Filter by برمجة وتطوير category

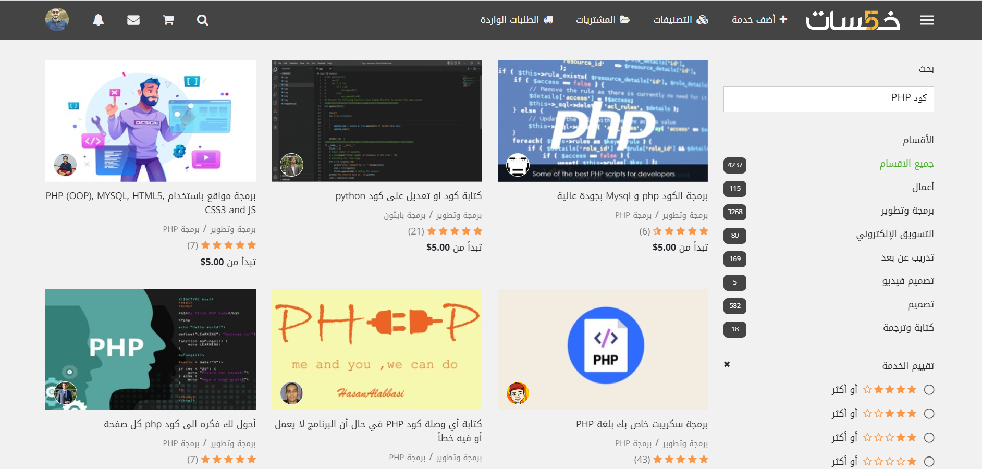pyautogui.click(x=907, y=211)
